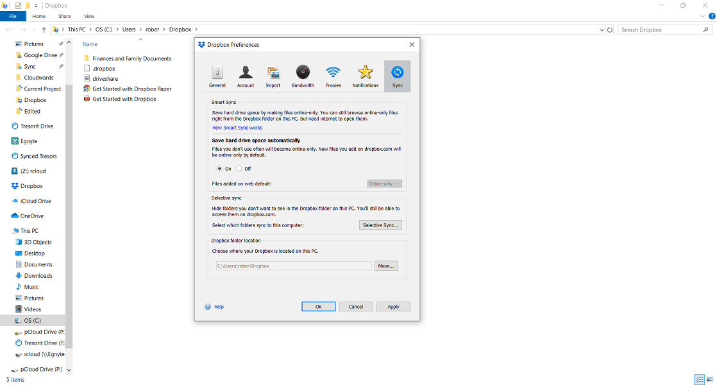Switch to the Proxies tab

click(333, 76)
